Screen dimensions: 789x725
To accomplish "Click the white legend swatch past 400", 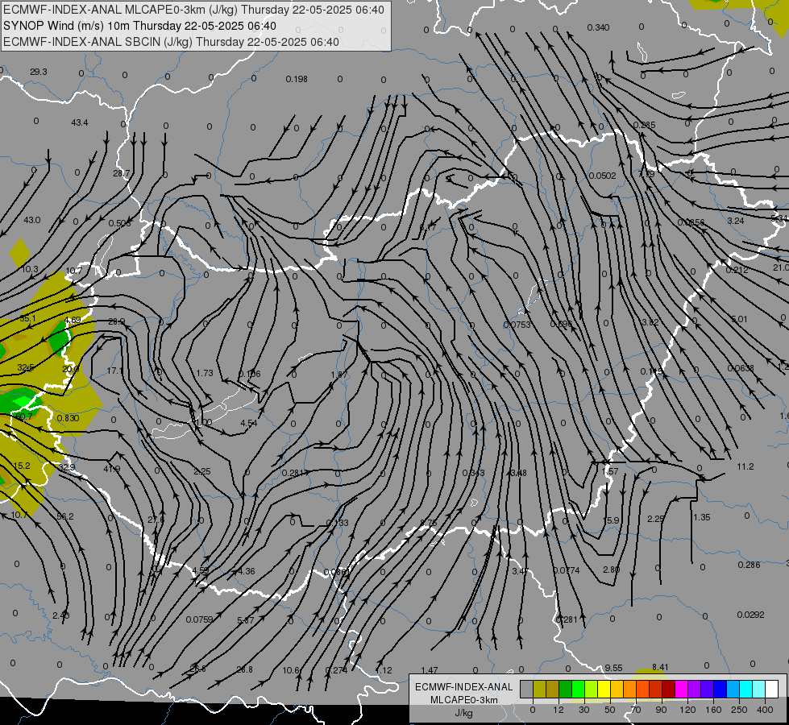I will 772,690.
